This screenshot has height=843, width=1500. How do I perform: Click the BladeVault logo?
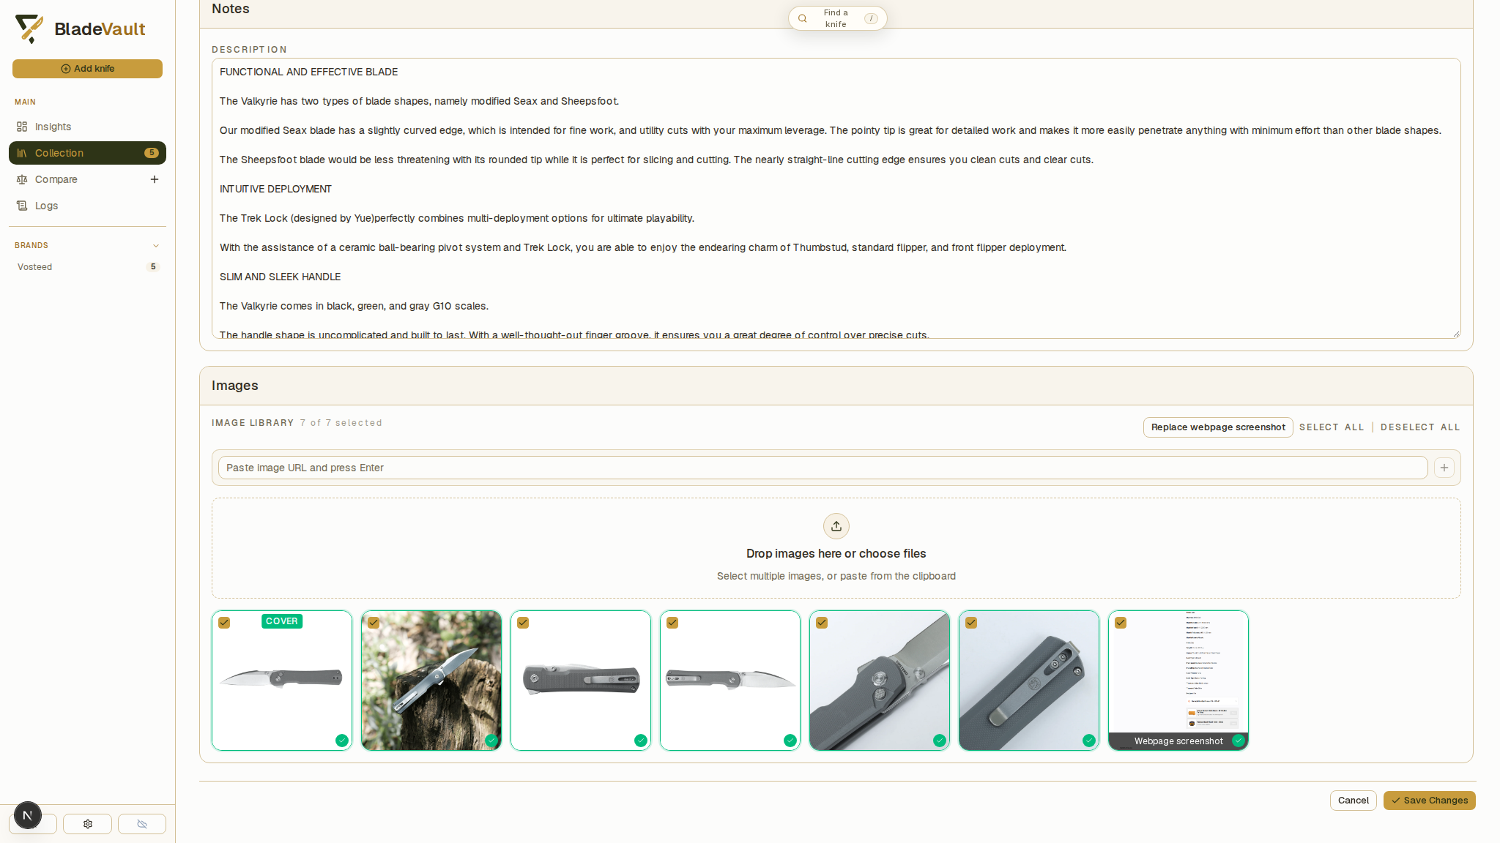click(x=80, y=29)
